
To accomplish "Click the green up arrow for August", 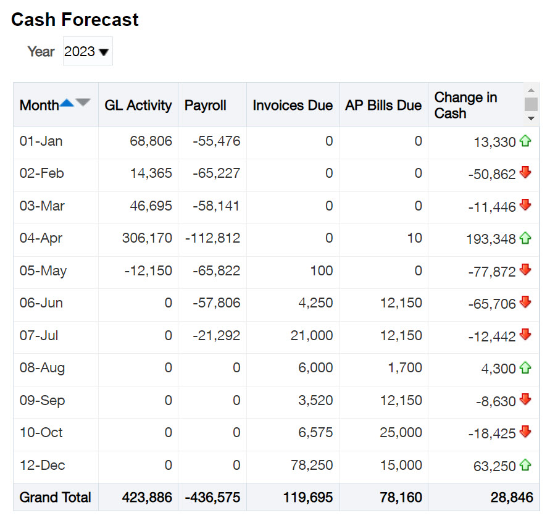I will pyautogui.click(x=525, y=368).
